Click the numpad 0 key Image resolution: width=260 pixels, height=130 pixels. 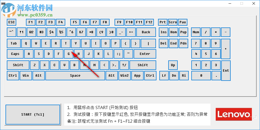(201, 76)
